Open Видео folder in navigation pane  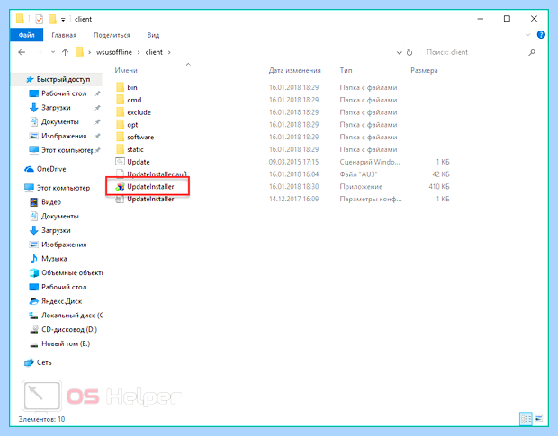(x=51, y=202)
